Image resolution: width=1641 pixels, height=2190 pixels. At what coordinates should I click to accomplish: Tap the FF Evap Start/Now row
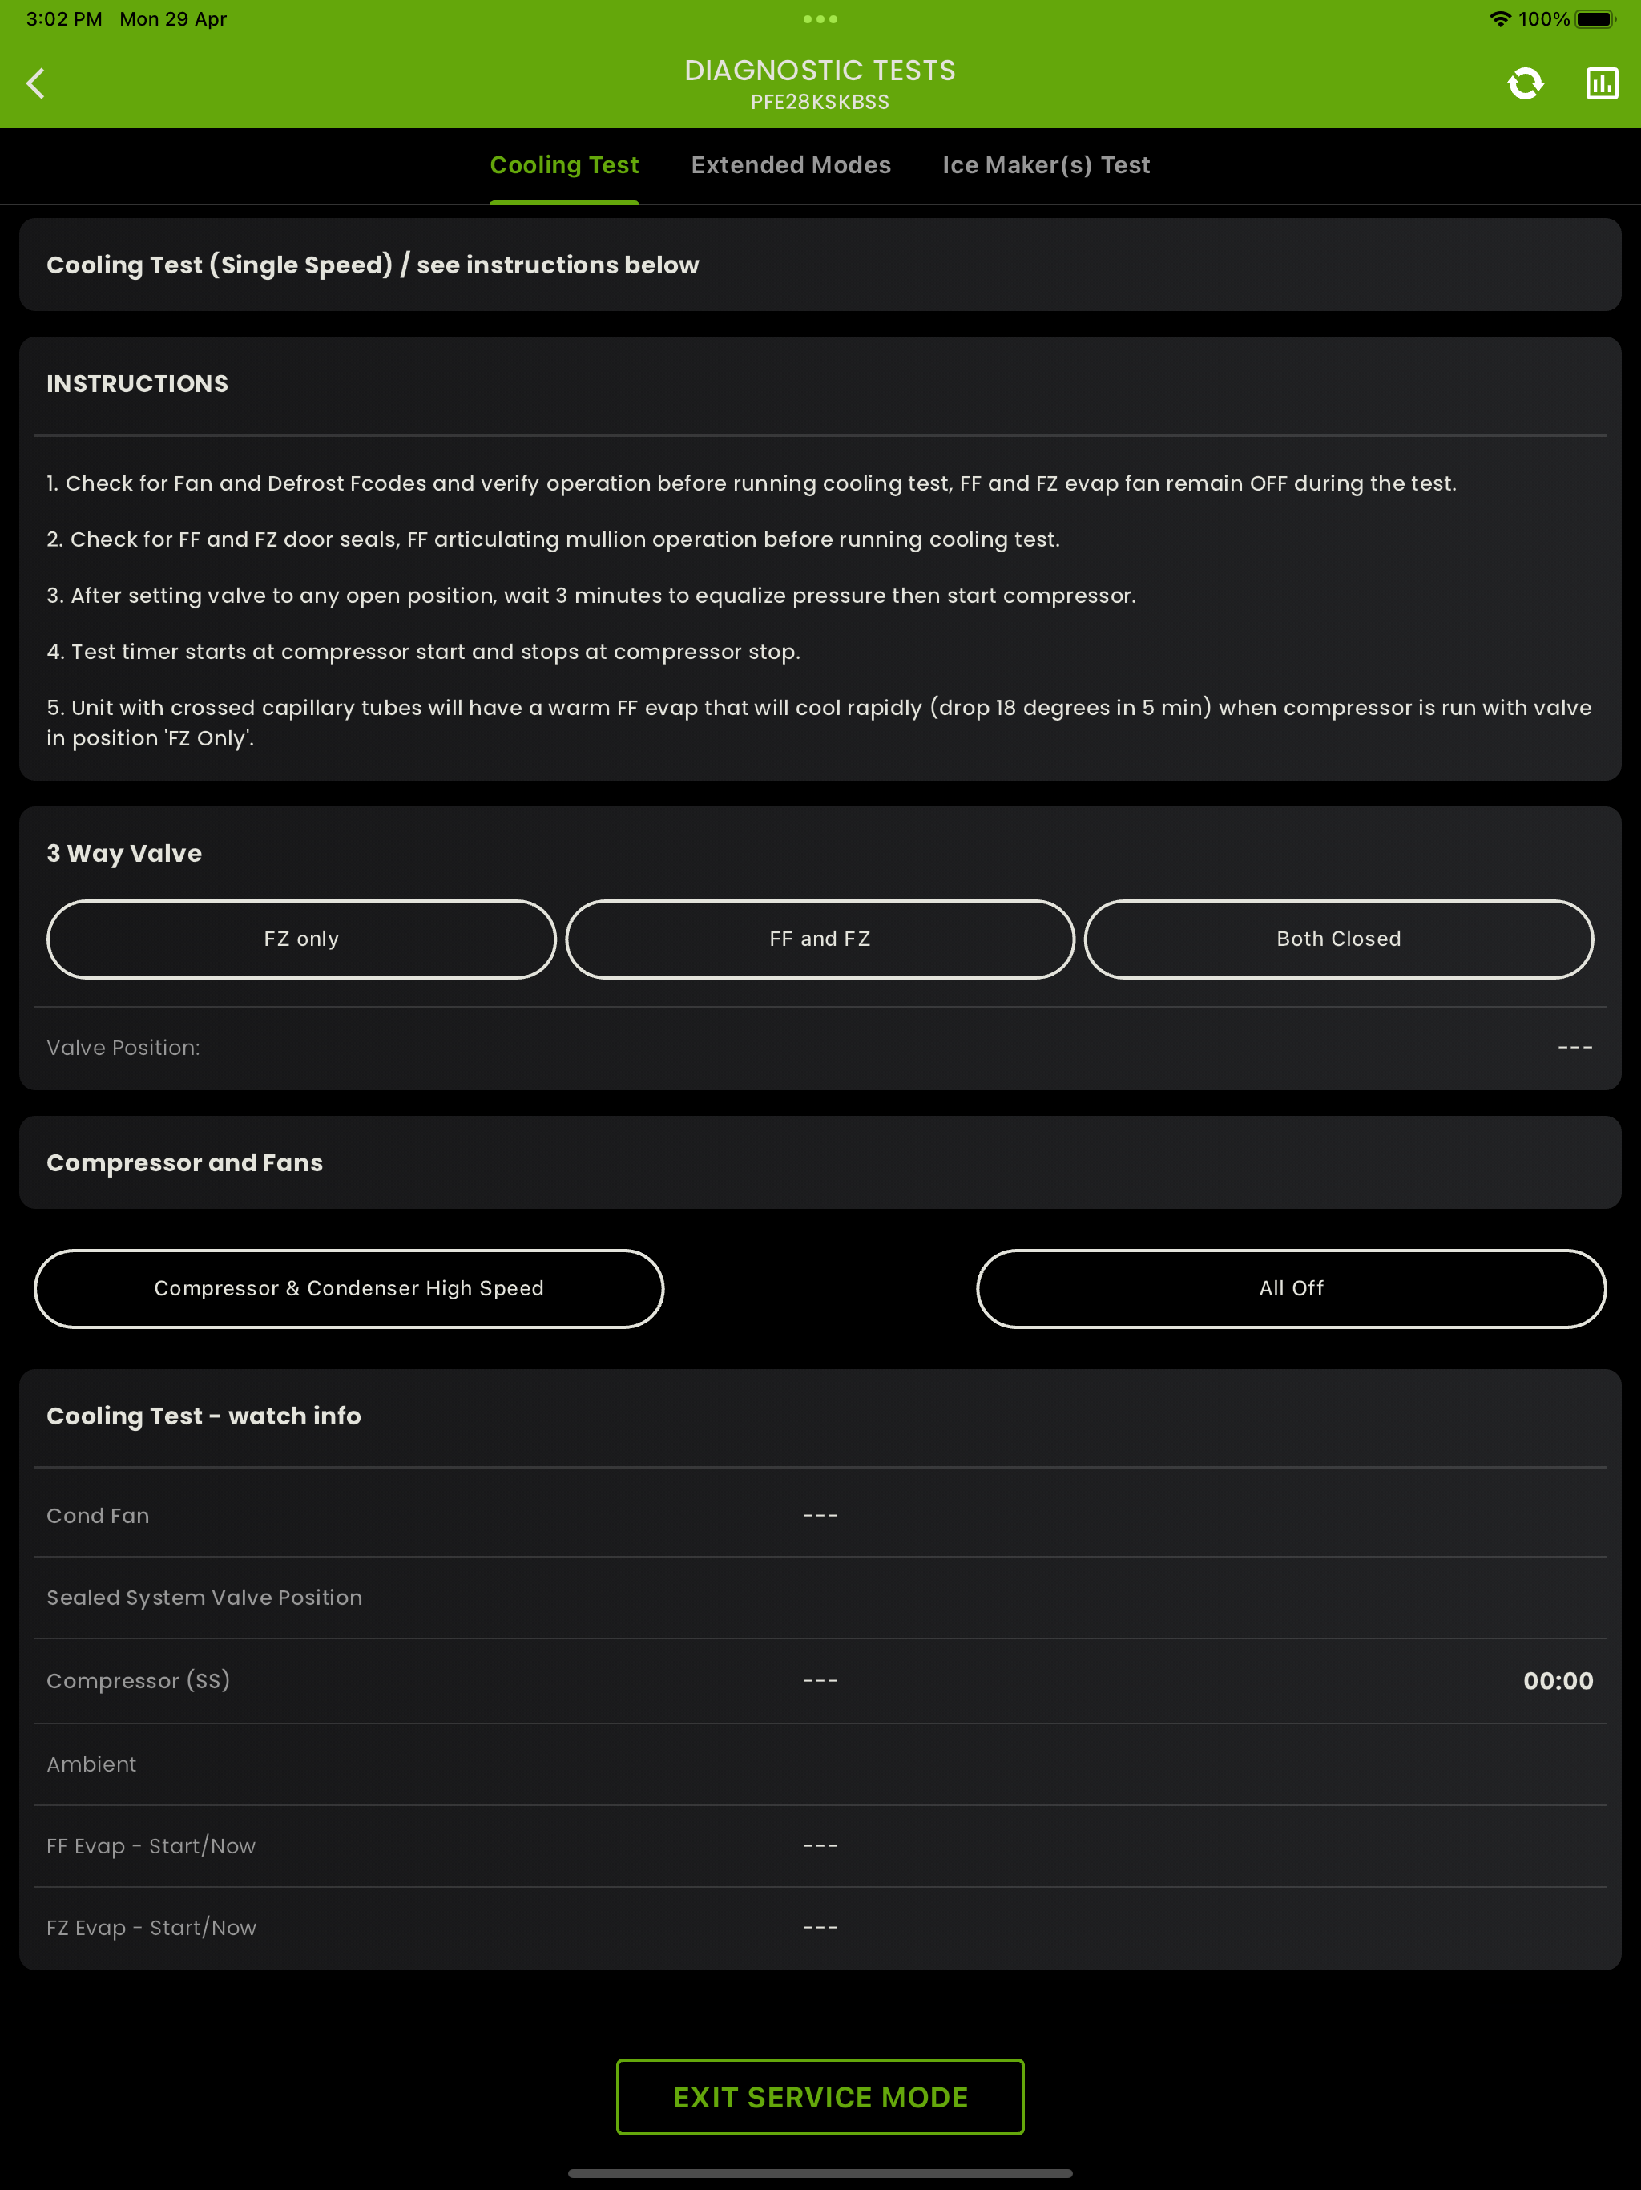[x=819, y=1845]
